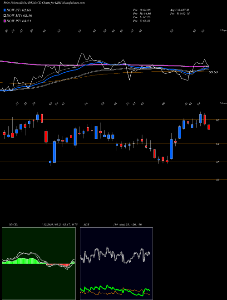Open the dark blue ADX indicator panel
Viewport: 227px width, 300px height.
coord(116,264)
